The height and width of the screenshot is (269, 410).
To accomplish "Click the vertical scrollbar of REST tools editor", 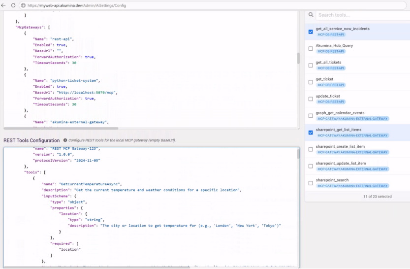I will pyautogui.click(x=298, y=154).
